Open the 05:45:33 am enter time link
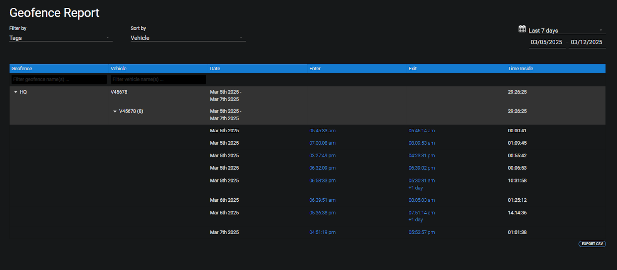The width and height of the screenshot is (617, 270). click(x=322, y=131)
